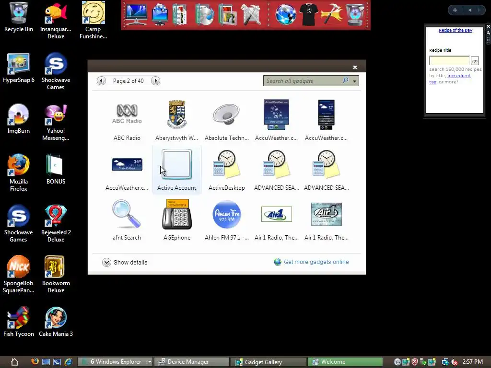Click the black t-shirt dock icon
The image size is (491, 368).
[x=308, y=14]
